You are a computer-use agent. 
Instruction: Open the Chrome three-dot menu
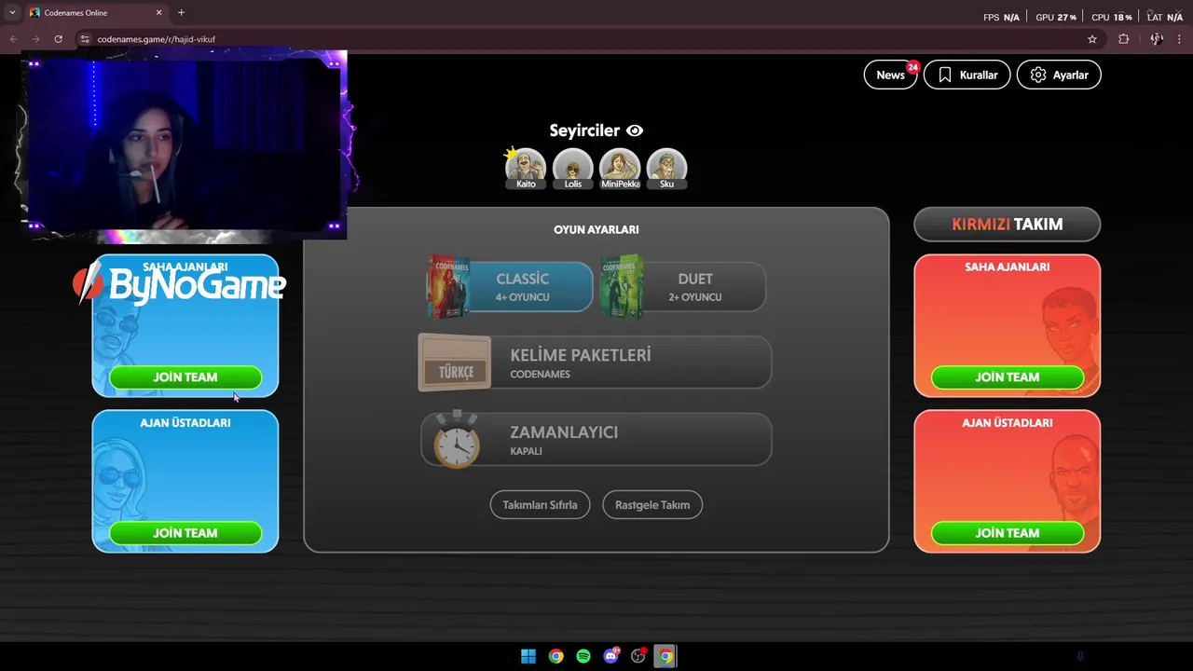tap(1180, 39)
